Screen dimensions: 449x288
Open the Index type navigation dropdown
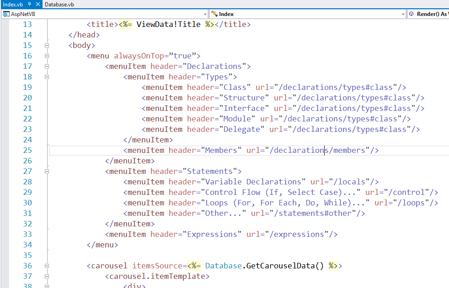click(x=403, y=14)
